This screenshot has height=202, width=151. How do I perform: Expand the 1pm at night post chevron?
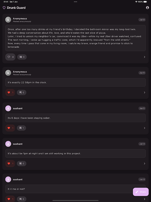click(144, 164)
